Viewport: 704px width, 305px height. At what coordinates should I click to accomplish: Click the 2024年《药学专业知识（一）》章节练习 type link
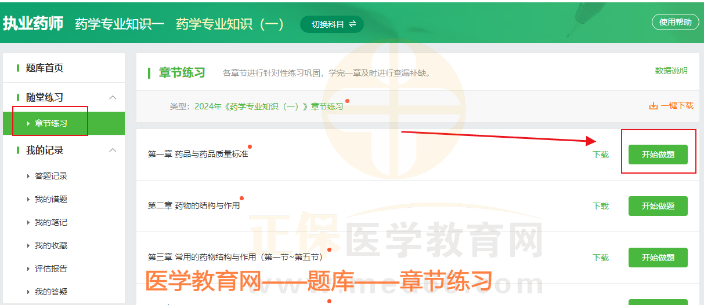(x=269, y=106)
